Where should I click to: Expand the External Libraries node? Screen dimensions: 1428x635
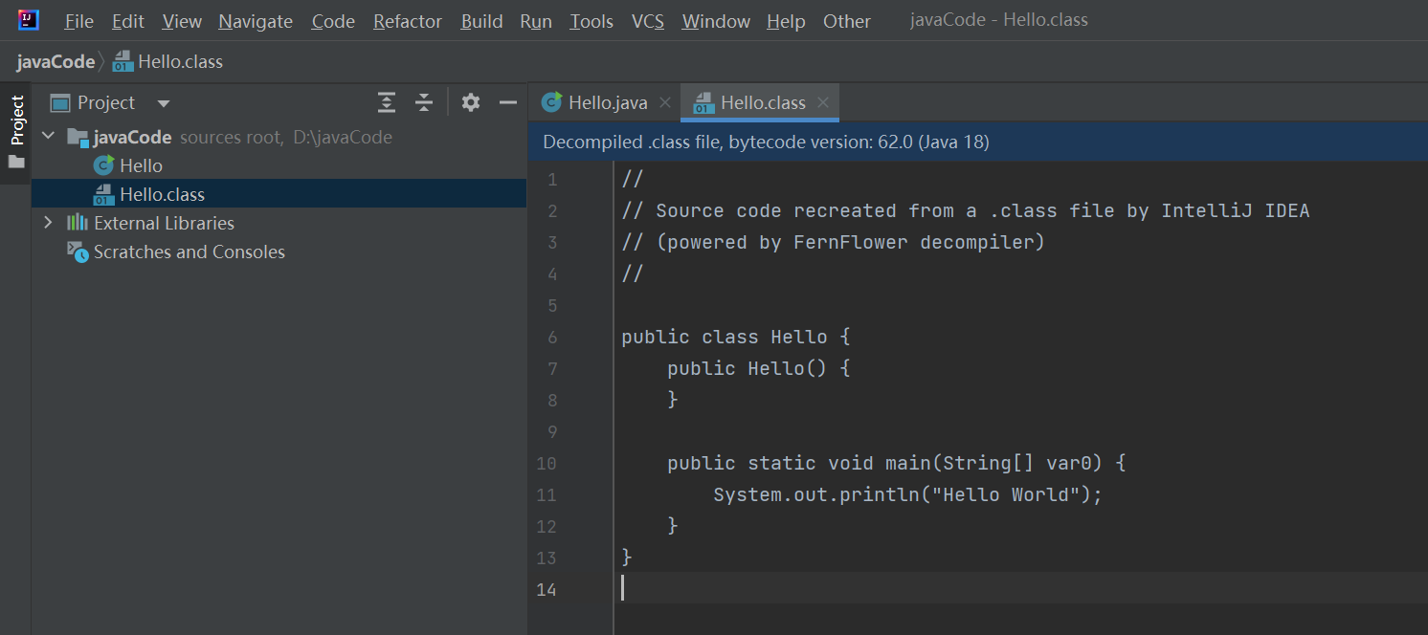49,223
